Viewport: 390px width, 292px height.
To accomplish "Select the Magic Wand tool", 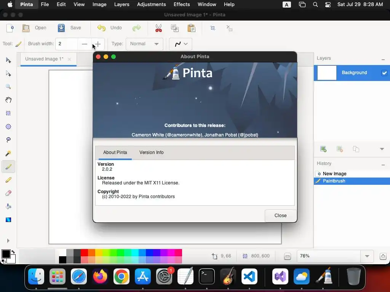I will pos(8,153).
